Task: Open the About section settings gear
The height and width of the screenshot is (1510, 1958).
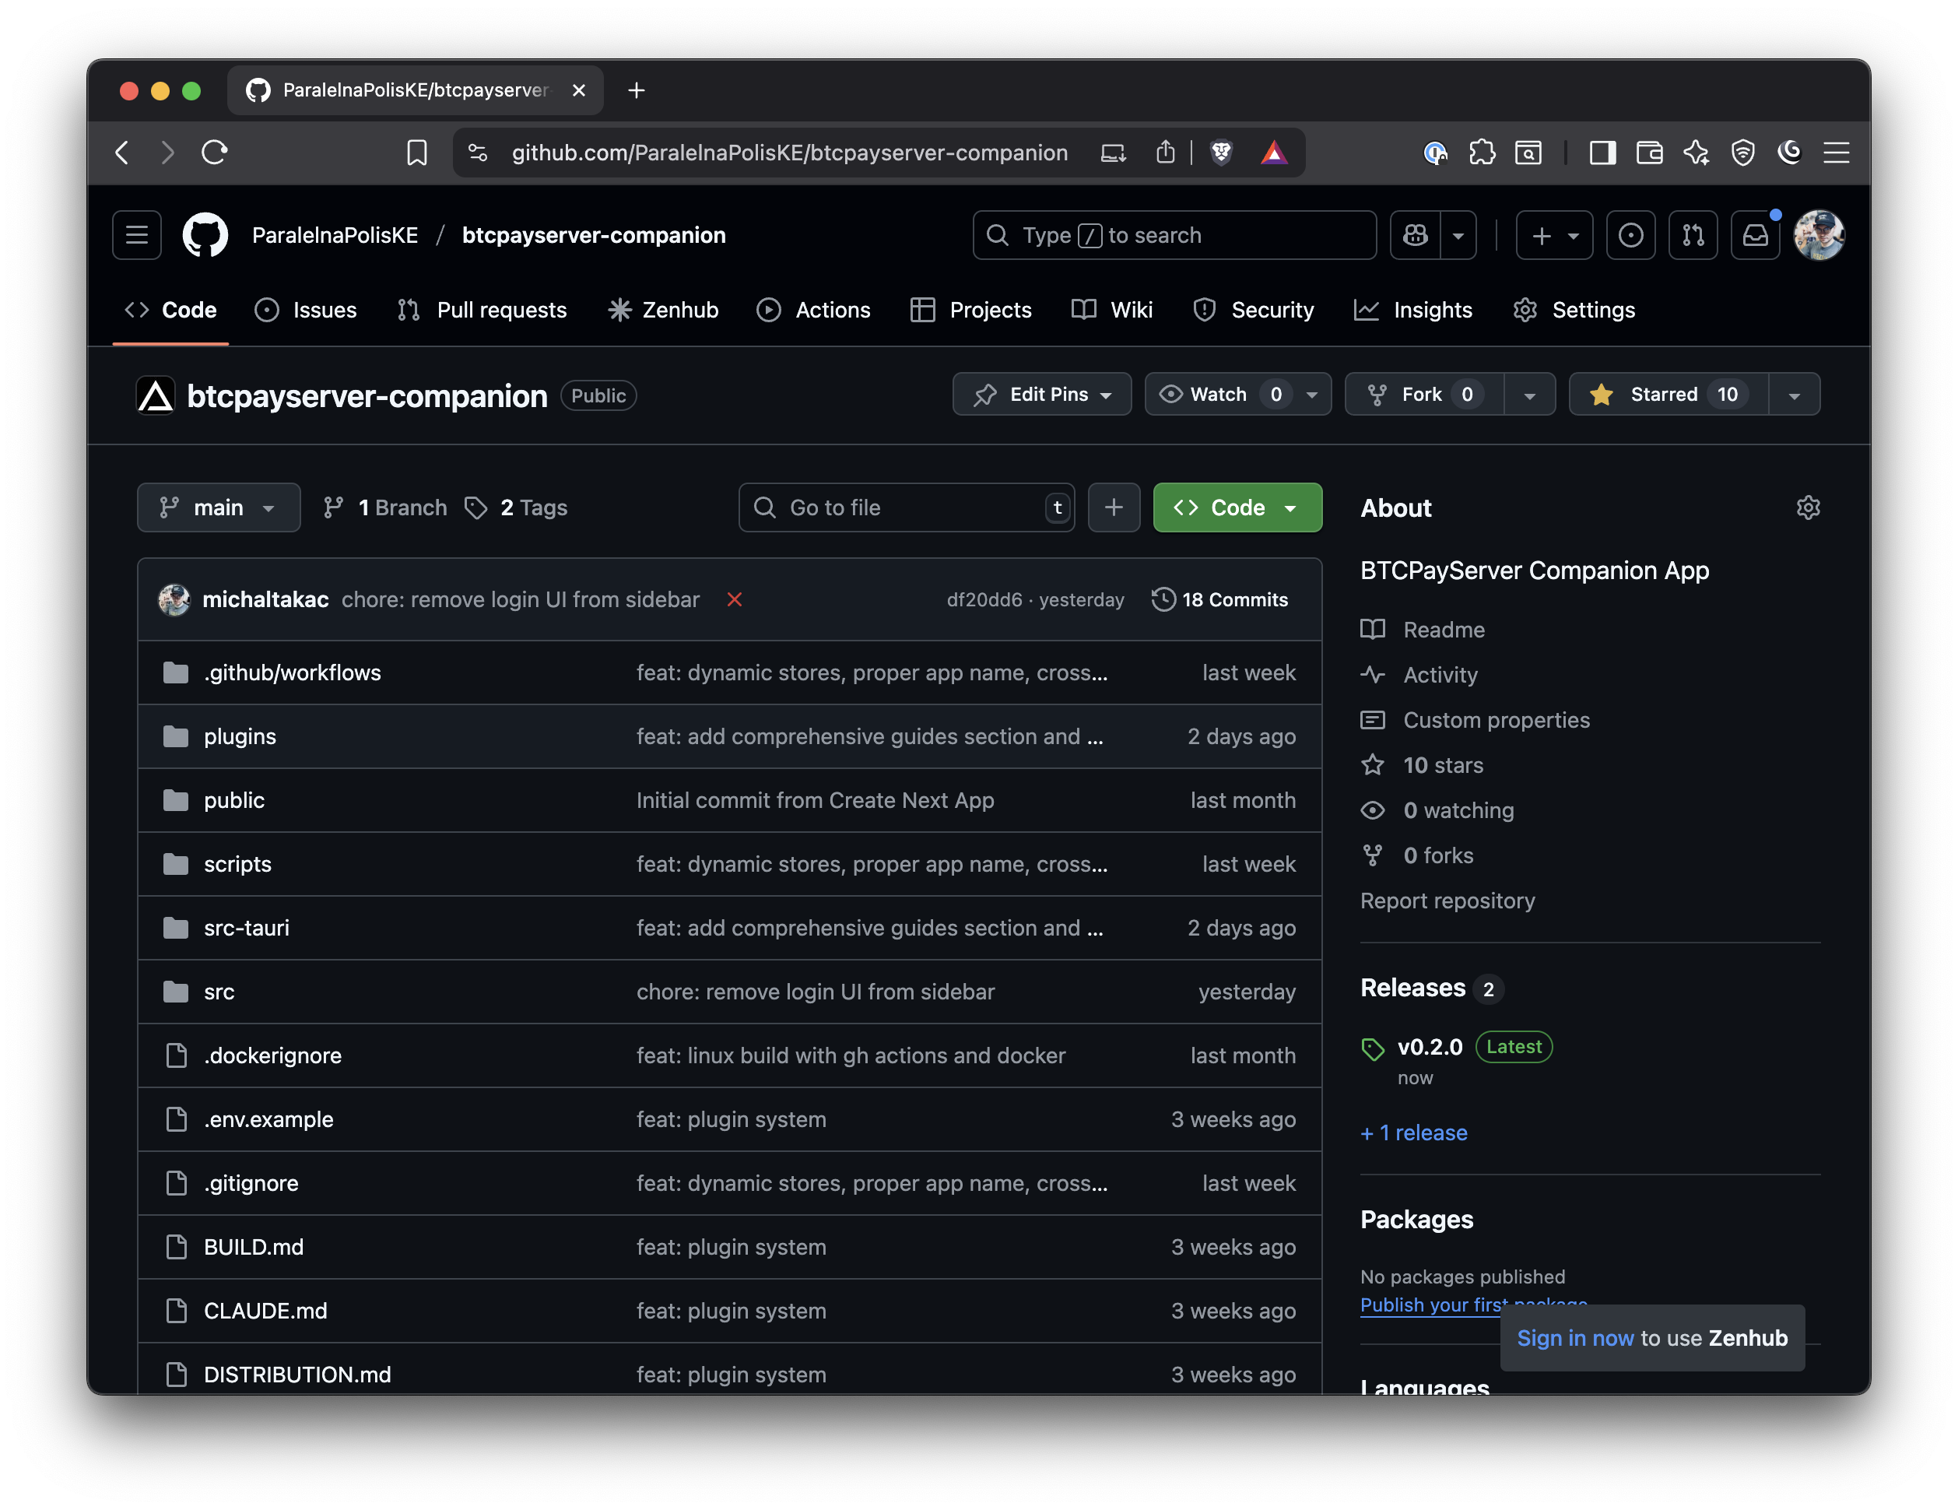Action: 1807,507
